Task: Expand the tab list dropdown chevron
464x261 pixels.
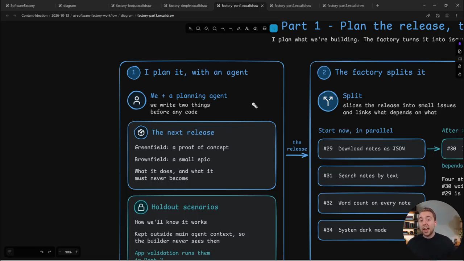Action: tap(424, 5)
